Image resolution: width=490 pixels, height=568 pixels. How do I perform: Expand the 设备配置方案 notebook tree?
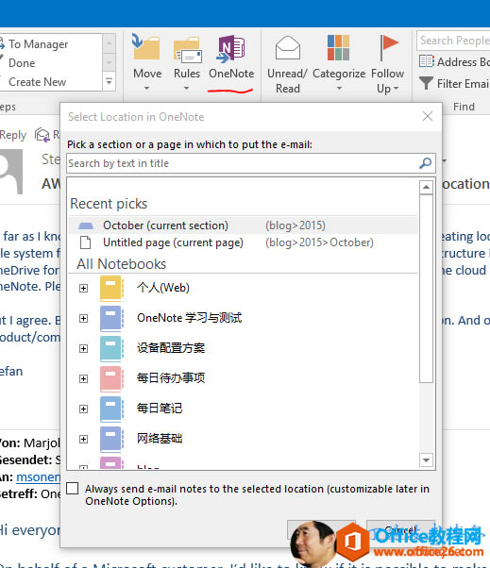(83, 348)
